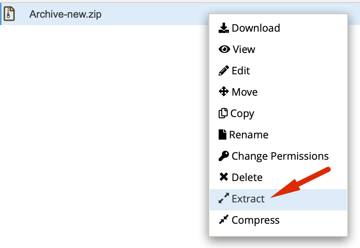Click the View eye icon
360x248 pixels.
coord(224,49)
